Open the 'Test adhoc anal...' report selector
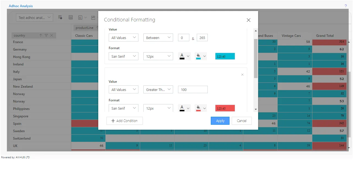Viewport: 355px width, 172px height. [34, 17]
